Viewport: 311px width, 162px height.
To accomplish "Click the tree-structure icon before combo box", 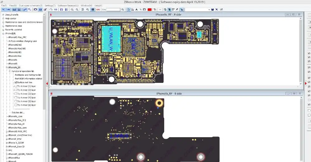I will tap(182, 10).
